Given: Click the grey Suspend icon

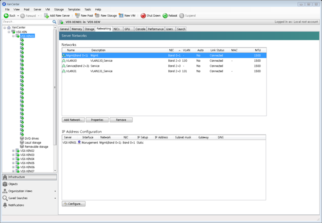Looking at the screenshot, I should click(182, 16).
